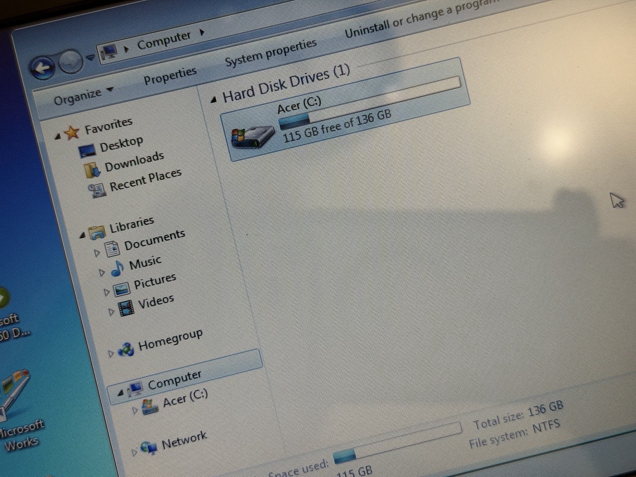Expand the Network tree arrow
636x477 pixels.
coord(134,452)
